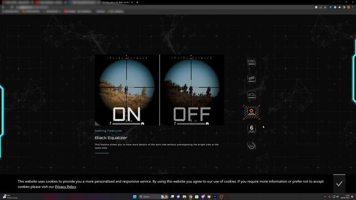Click the Gaming Features label
The image size is (356, 200).
[108, 131]
